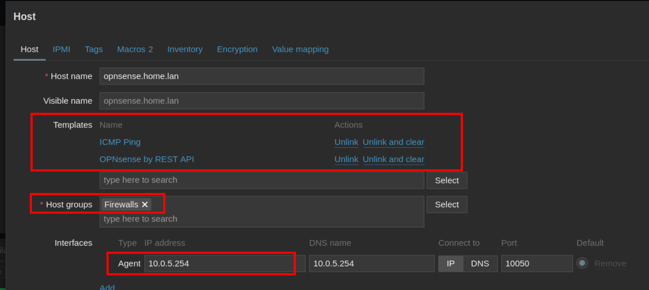Open the IPMI tab
The height and width of the screenshot is (290, 649).
61,49
